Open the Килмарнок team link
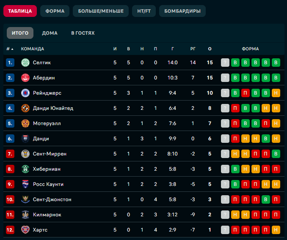287x240 pixels. pos(47,215)
